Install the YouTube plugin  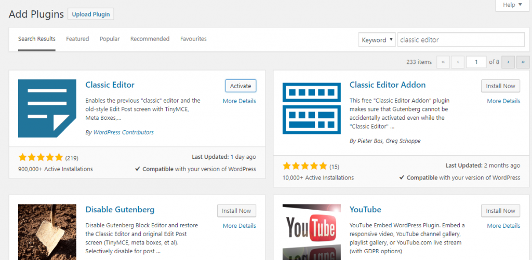click(500, 211)
